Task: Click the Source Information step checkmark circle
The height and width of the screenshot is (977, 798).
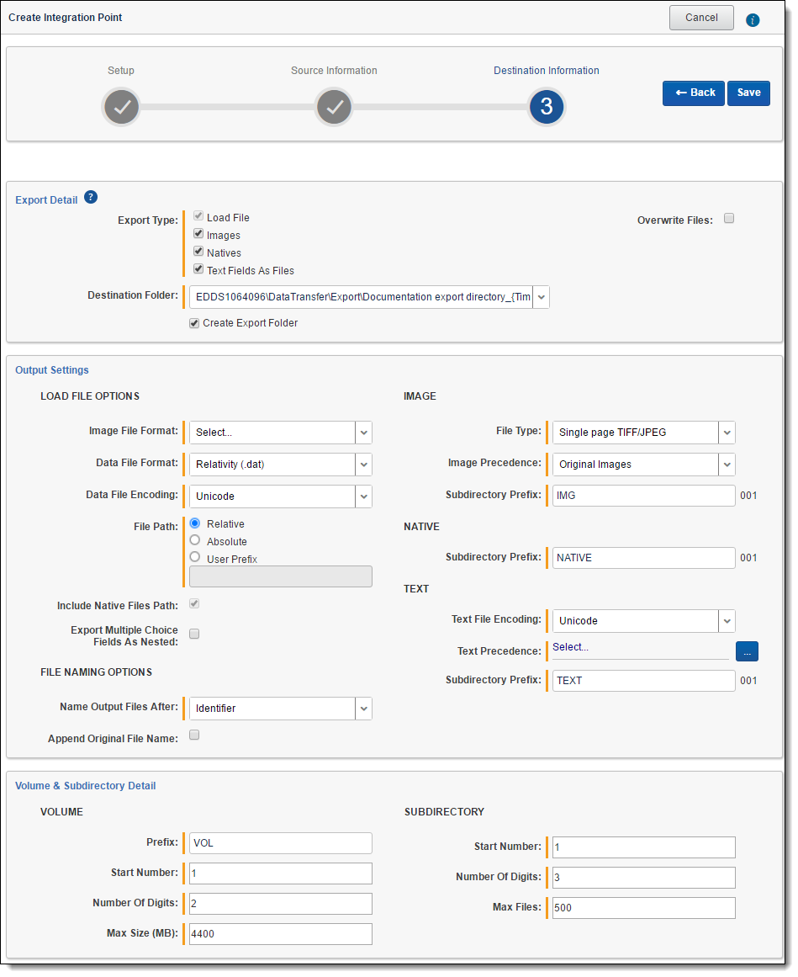Action: click(x=335, y=107)
